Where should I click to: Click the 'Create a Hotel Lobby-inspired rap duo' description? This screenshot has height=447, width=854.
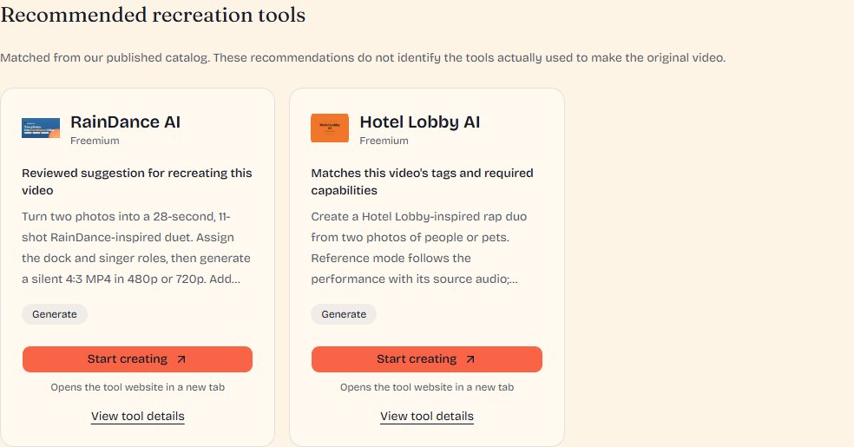(x=419, y=247)
